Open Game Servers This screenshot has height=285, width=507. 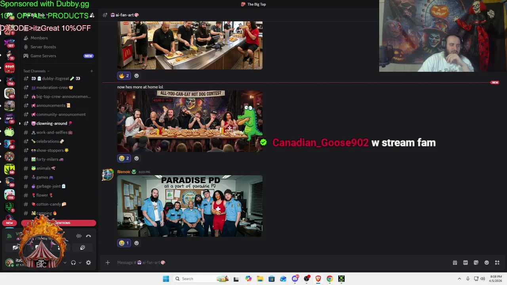pyautogui.click(x=58, y=56)
